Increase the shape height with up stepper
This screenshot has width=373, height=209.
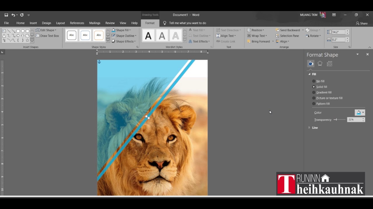coord(347,31)
